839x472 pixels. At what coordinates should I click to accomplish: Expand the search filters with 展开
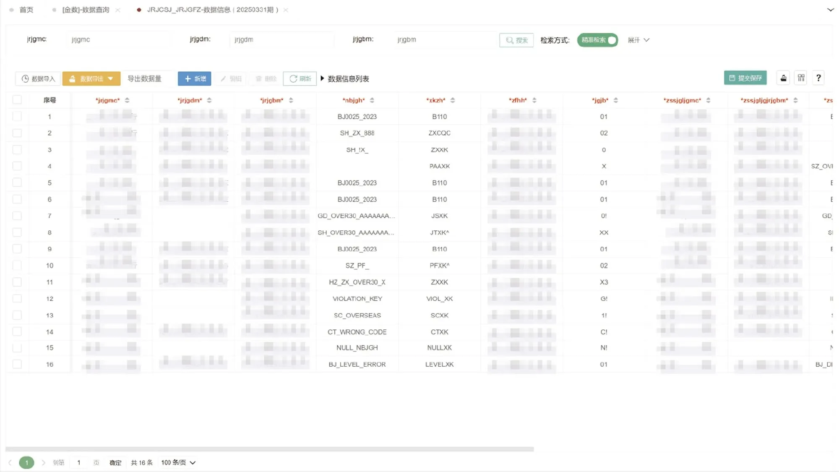pos(638,40)
